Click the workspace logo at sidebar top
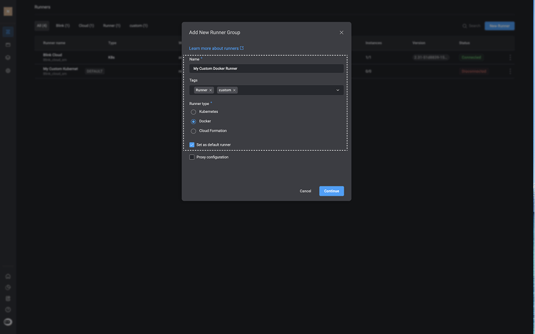The height and width of the screenshot is (334, 535). click(8, 11)
